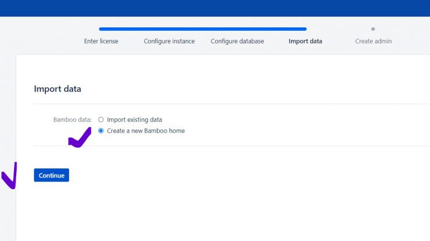Click the Import data page heading
Screen dimensions: 430x241
click(58, 88)
